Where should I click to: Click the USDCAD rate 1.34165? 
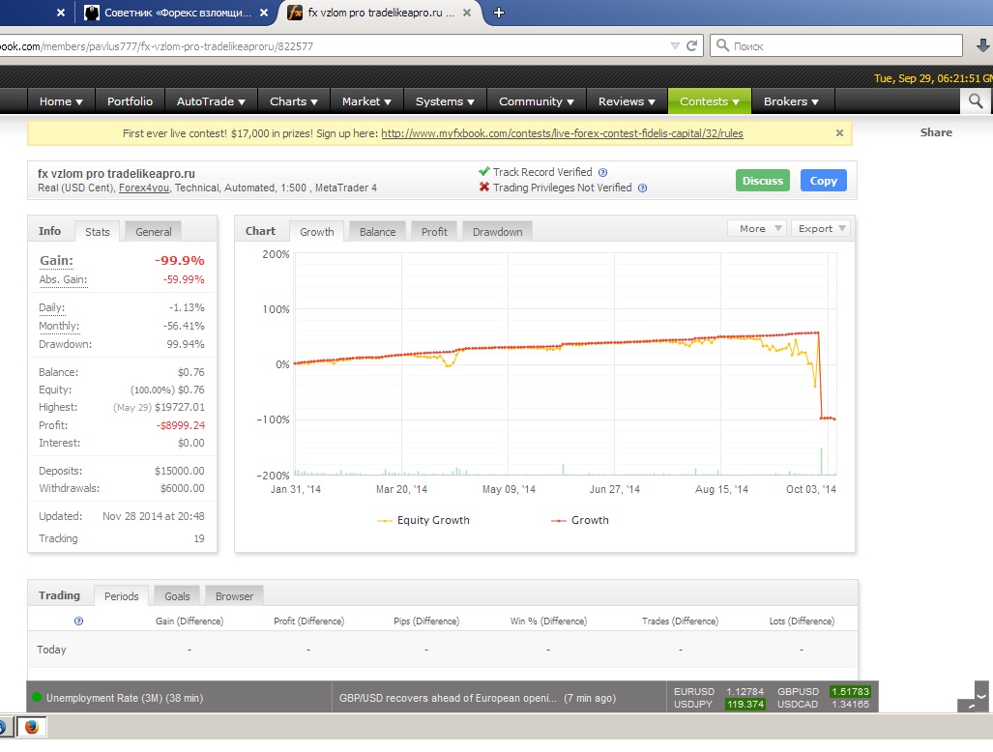pos(850,704)
